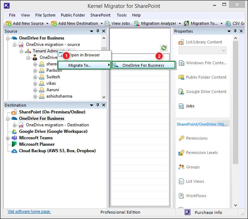Click the Migration Analyzer toolbar icon
The width and height of the screenshot is (248, 219).
point(137,23)
